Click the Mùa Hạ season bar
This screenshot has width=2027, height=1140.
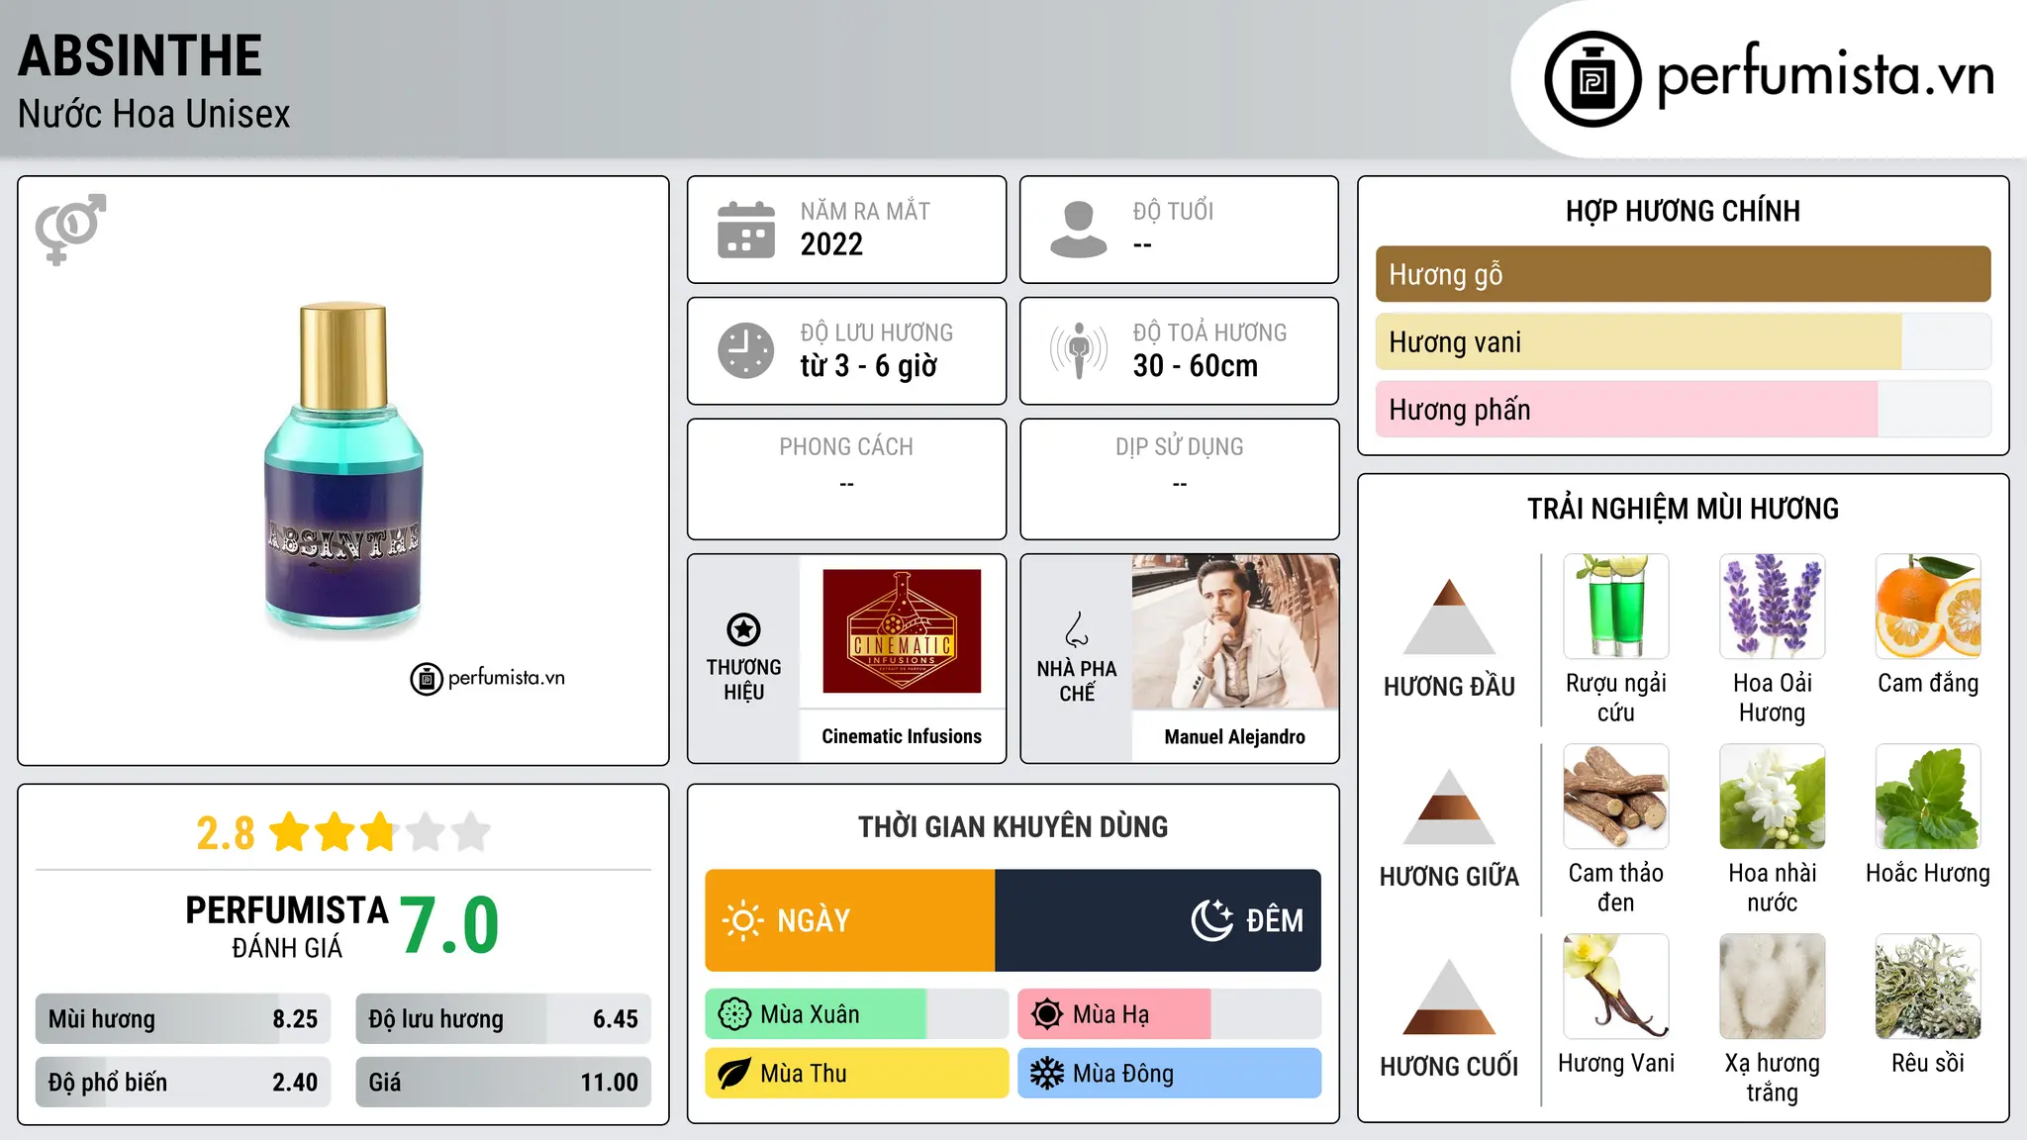1170,1014
